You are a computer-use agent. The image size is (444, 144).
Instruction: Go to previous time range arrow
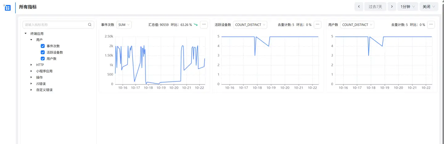pyautogui.click(x=359, y=6)
